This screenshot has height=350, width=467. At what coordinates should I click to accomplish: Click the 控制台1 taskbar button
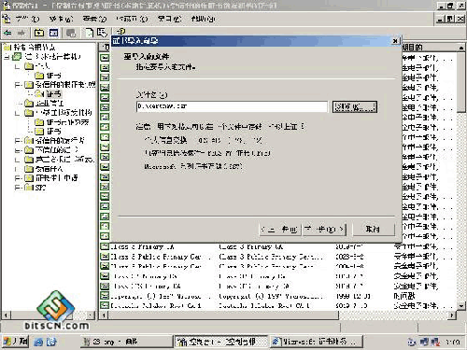pos(220,342)
